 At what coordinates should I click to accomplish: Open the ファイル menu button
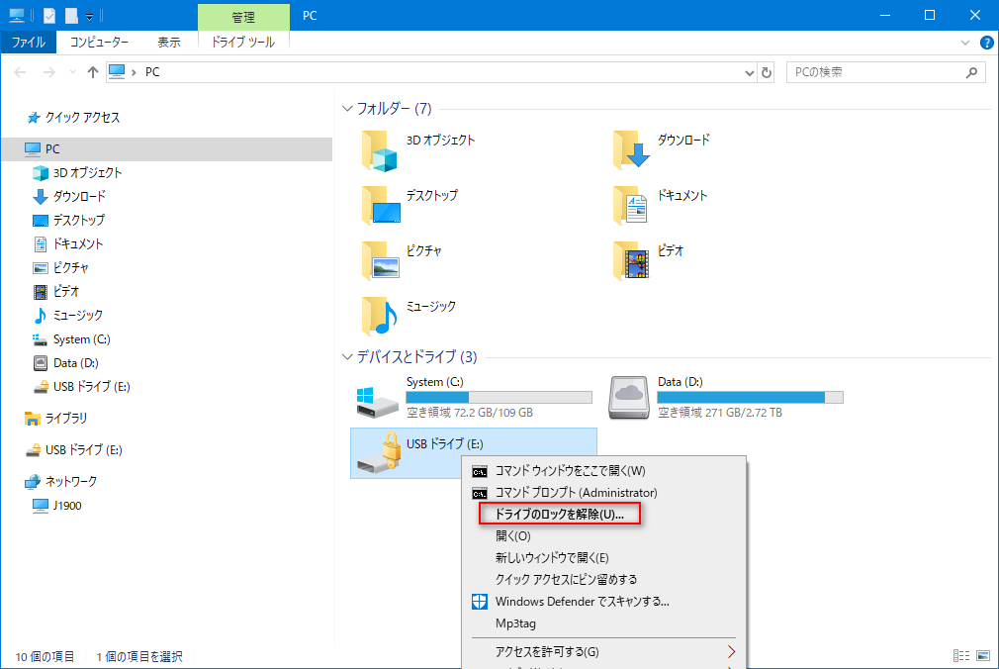pyautogui.click(x=29, y=43)
